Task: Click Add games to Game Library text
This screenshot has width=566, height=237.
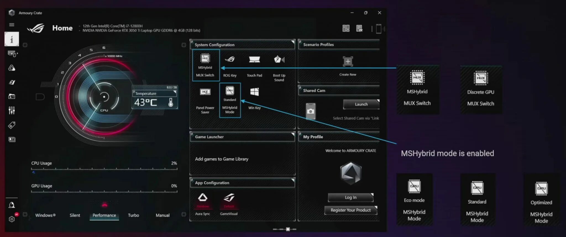Action: (222, 159)
